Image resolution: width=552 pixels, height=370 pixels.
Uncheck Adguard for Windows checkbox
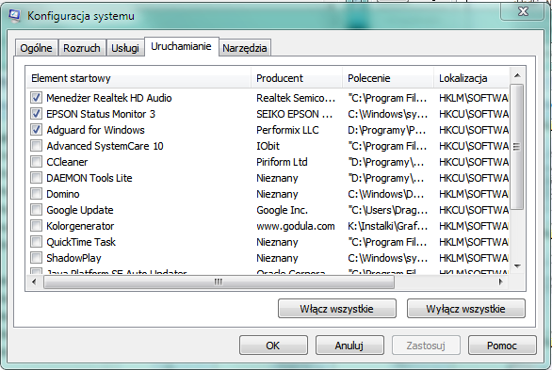36,129
